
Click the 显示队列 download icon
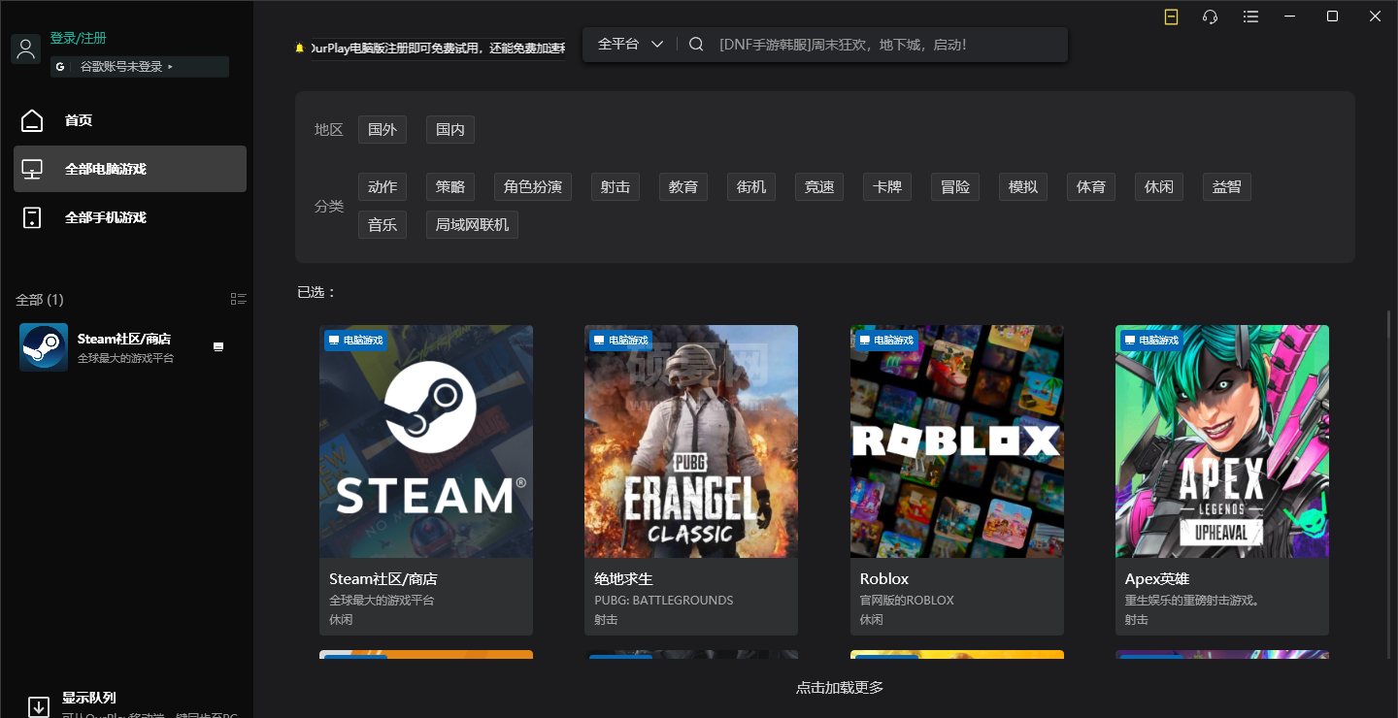(x=38, y=706)
